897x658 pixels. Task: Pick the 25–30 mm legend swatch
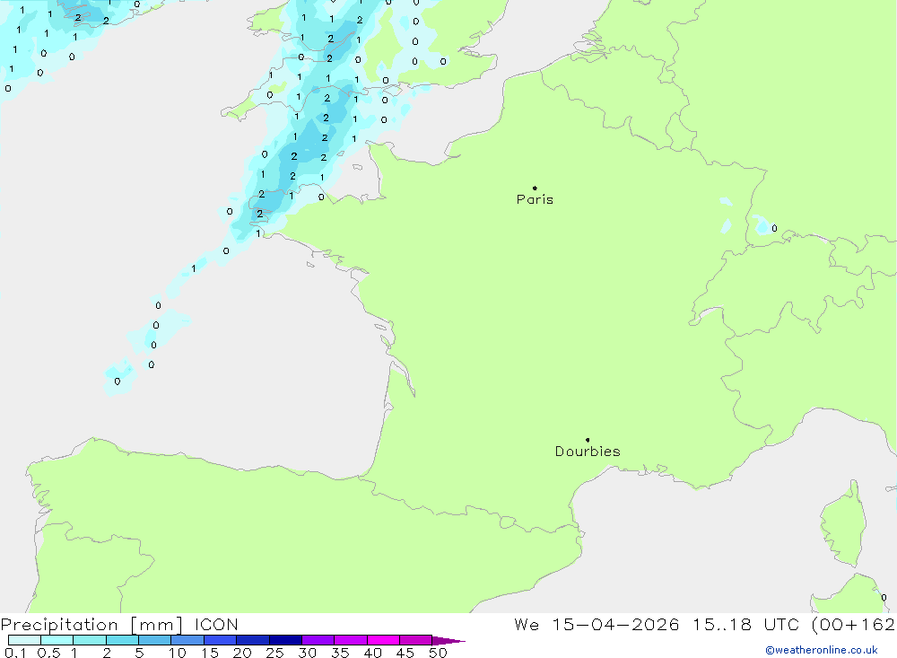(x=285, y=640)
